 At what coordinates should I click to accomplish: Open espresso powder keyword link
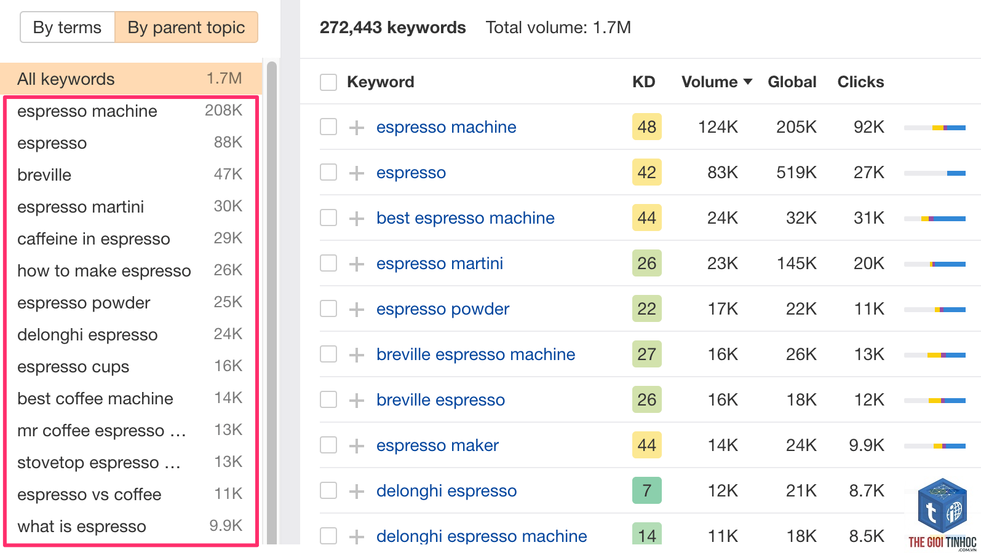pos(443,309)
